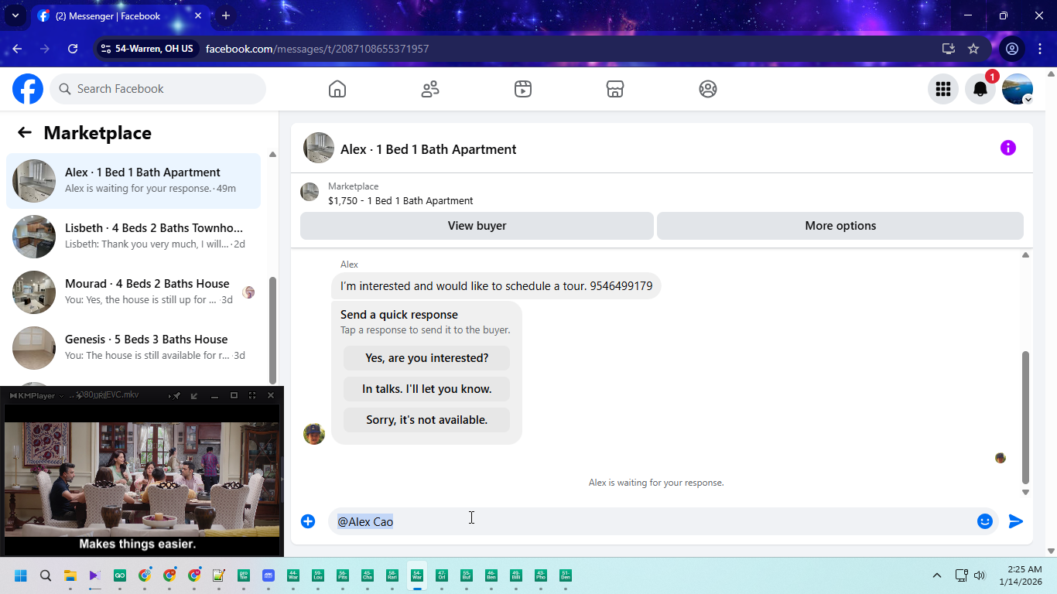Click the 44-War taskbar icon

(x=293, y=575)
